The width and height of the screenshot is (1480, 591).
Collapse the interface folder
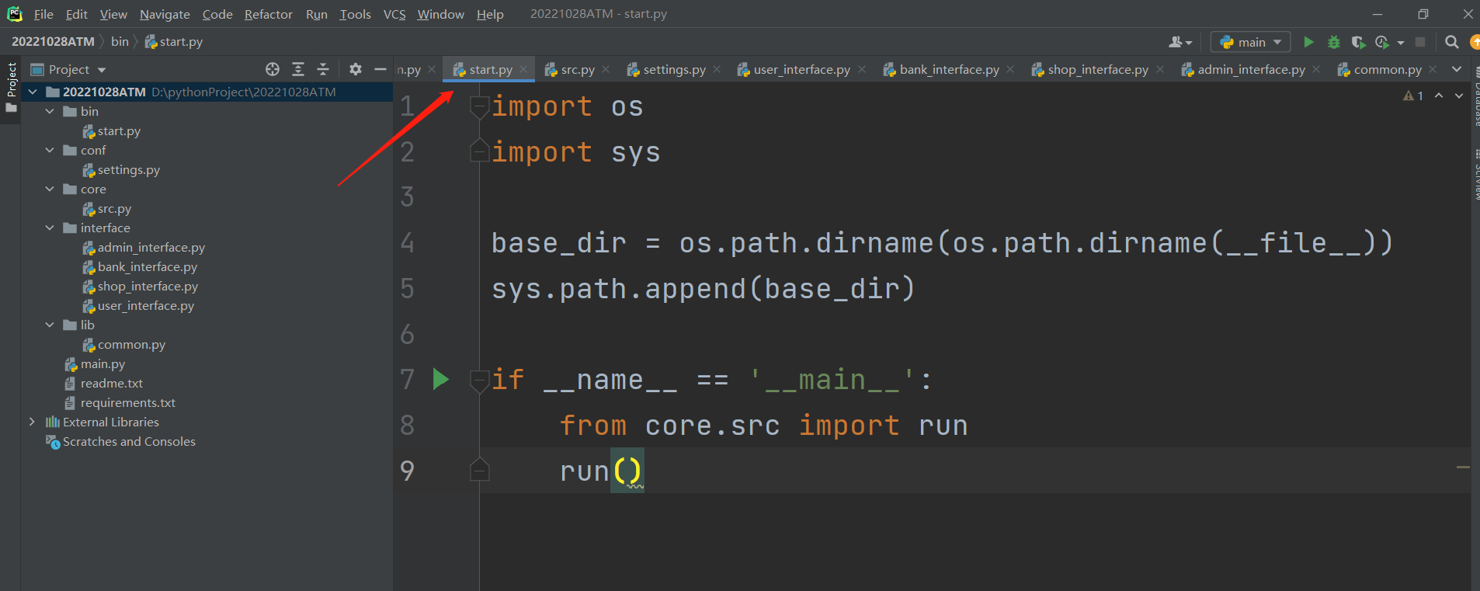50,228
